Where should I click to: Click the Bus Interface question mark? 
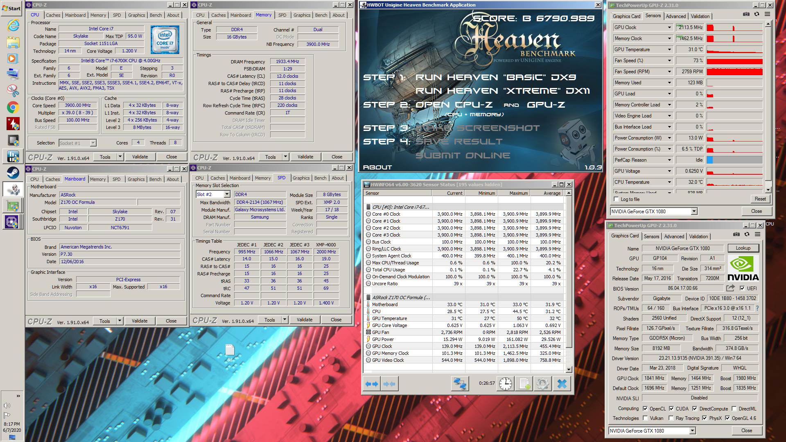click(757, 308)
